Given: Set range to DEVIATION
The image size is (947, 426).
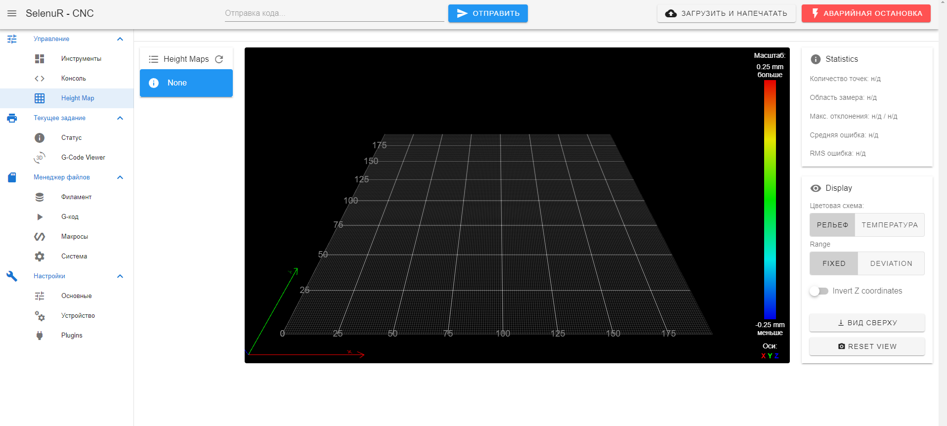Looking at the screenshot, I should pyautogui.click(x=891, y=263).
